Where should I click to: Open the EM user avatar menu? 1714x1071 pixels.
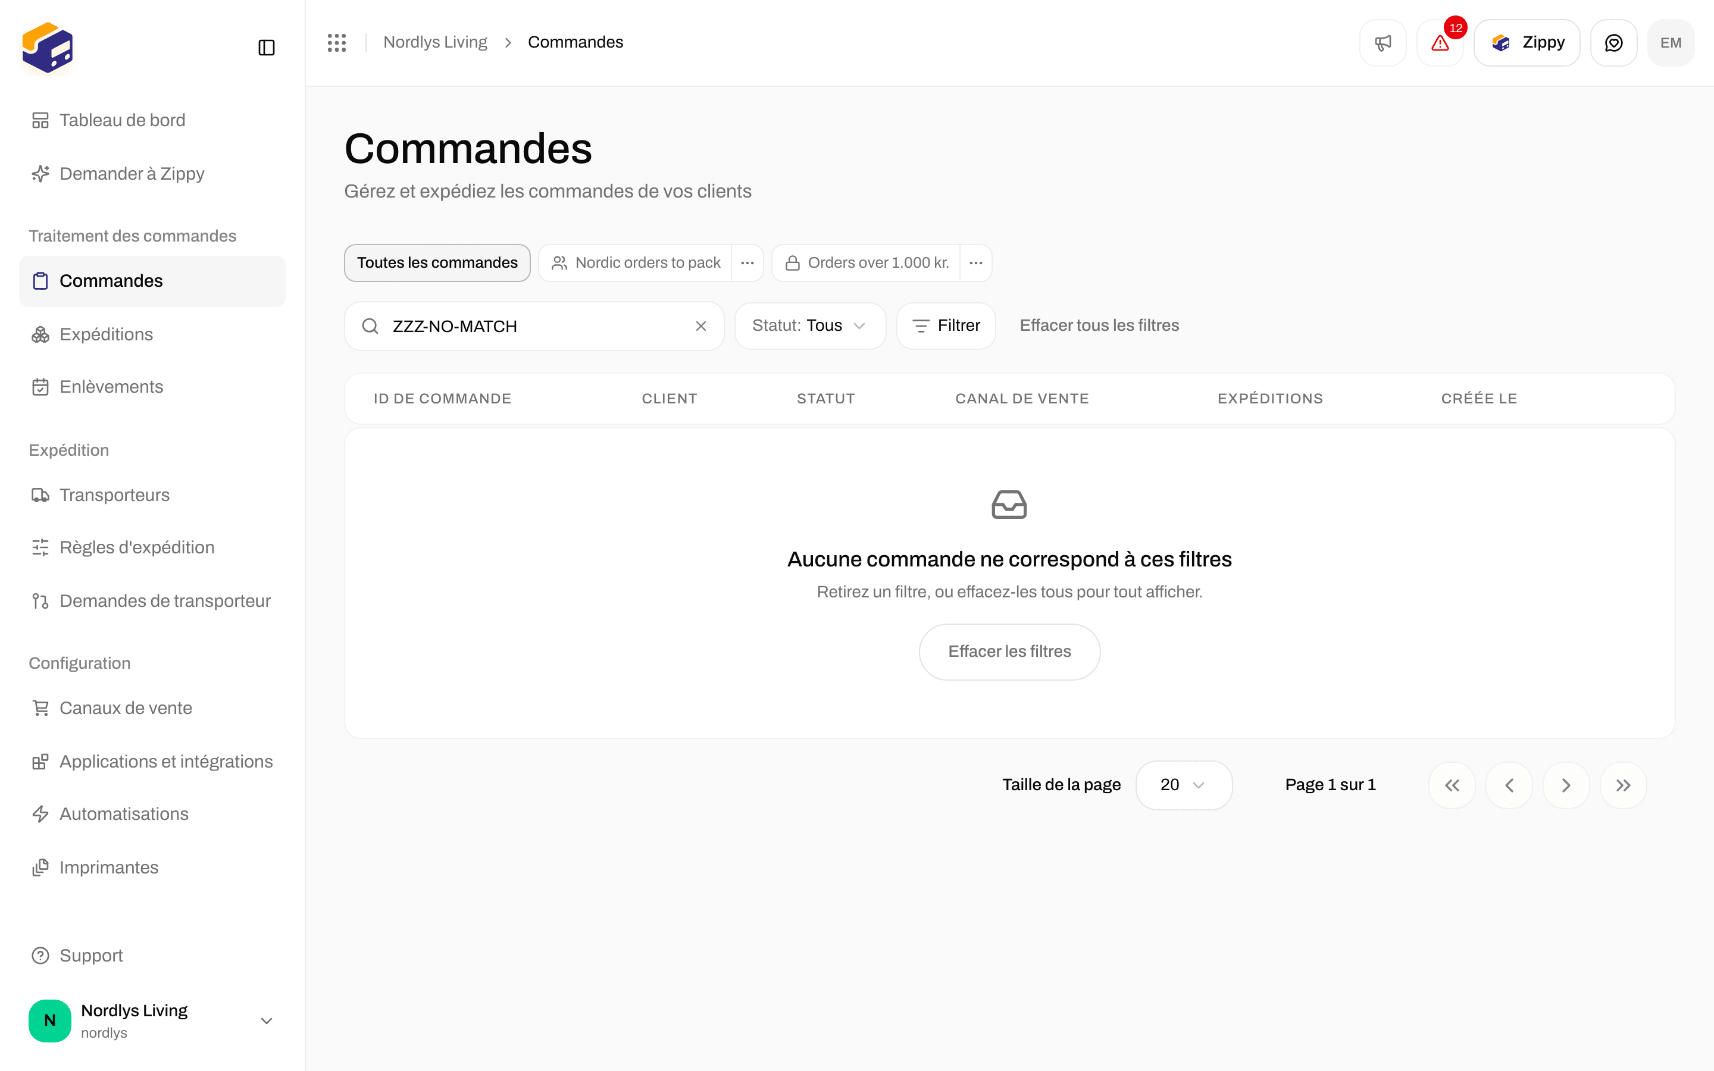1671,42
